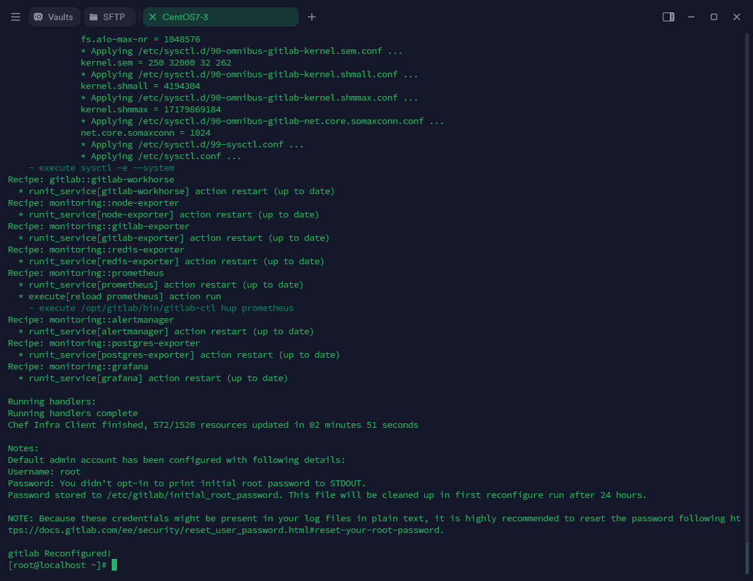
Task: Click 'runit_service[grafana] action restart' line
Action: pos(153,378)
